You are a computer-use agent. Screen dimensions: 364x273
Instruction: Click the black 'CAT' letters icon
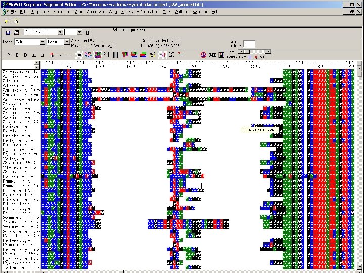[x=171, y=54]
